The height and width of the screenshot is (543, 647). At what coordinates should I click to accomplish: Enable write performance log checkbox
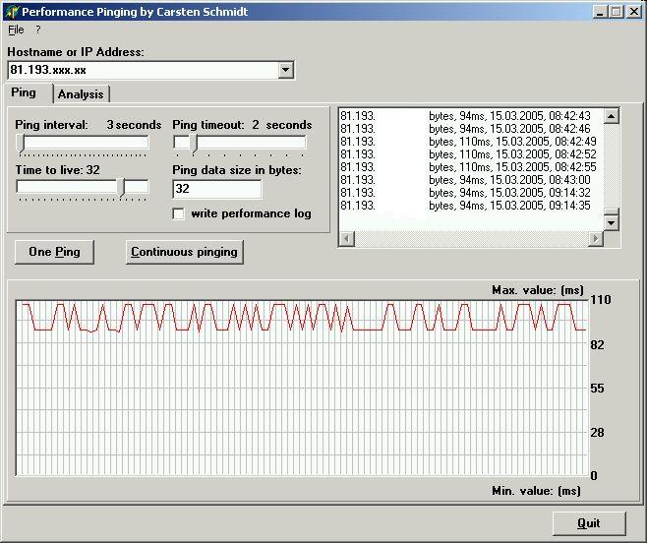click(179, 213)
